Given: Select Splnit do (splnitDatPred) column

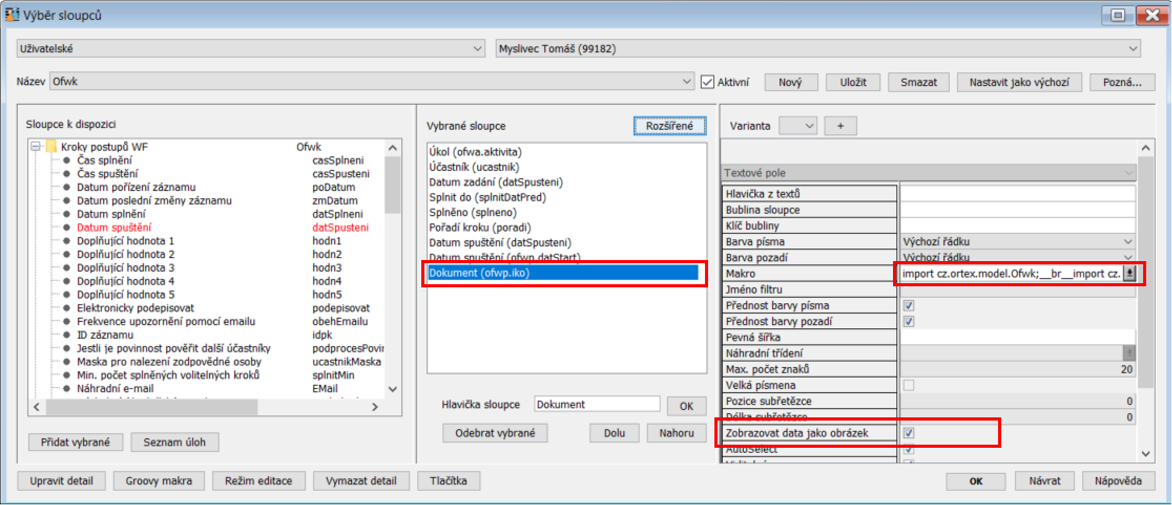Looking at the screenshot, I should coord(487,198).
